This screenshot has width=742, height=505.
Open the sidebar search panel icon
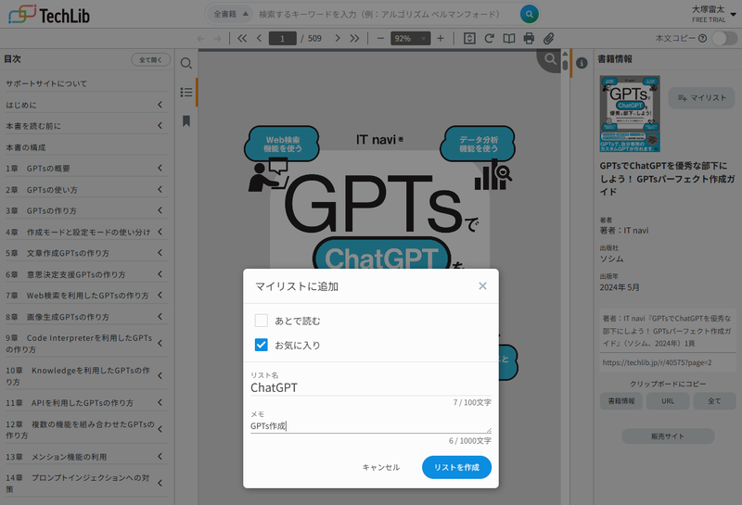[186, 63]
